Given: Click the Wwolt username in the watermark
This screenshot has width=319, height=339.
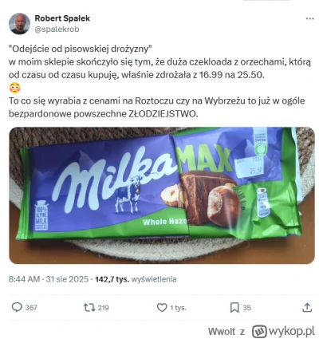Looking at the screenshot, I should tap(222, 332).
